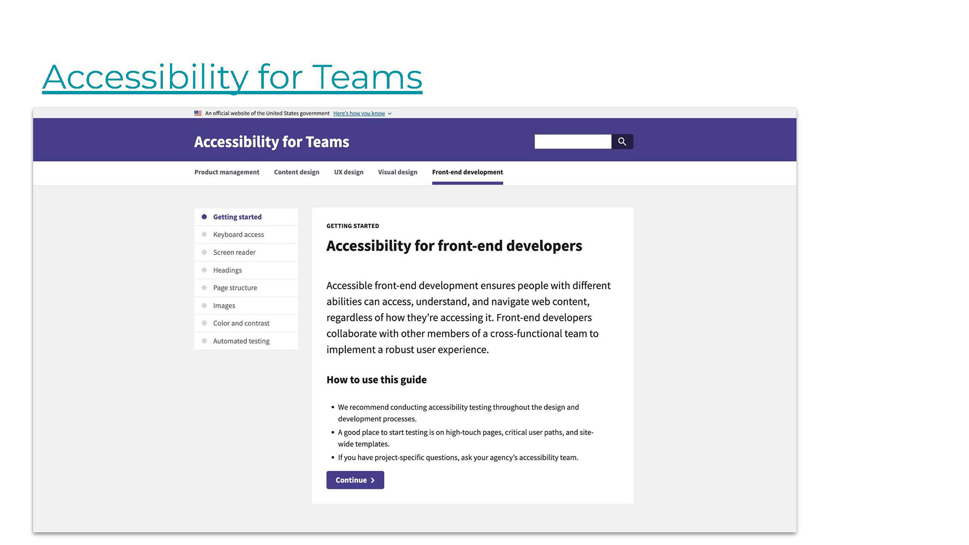969x545 pixels.
Task: Select Getting started in the sidebar
Action: tap(237, 217)
